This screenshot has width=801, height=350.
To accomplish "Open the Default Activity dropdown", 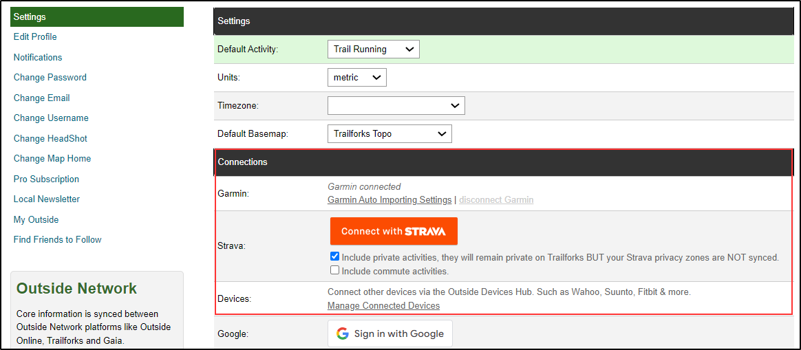I will pyautogui.click(x=373, y=50).
